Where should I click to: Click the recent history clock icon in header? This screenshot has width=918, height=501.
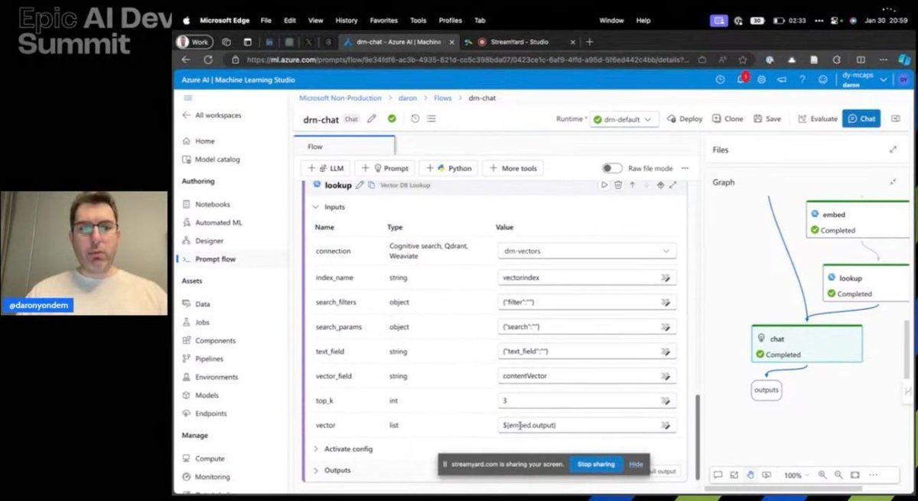click(x=720, y=79)
